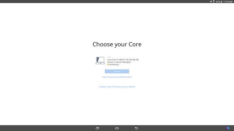
Task: Tap the muted sound icon in the status bar
Action: tap(211, 1)
